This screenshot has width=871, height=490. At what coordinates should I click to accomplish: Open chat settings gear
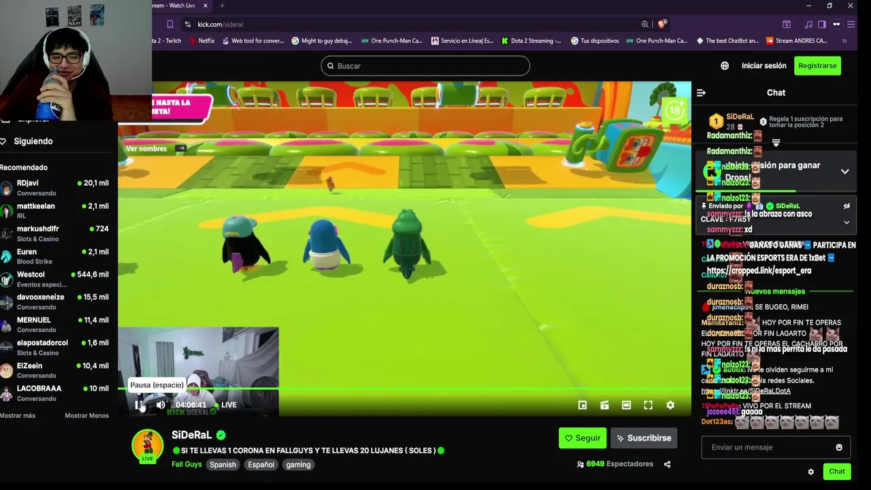(x=810, y=472)
